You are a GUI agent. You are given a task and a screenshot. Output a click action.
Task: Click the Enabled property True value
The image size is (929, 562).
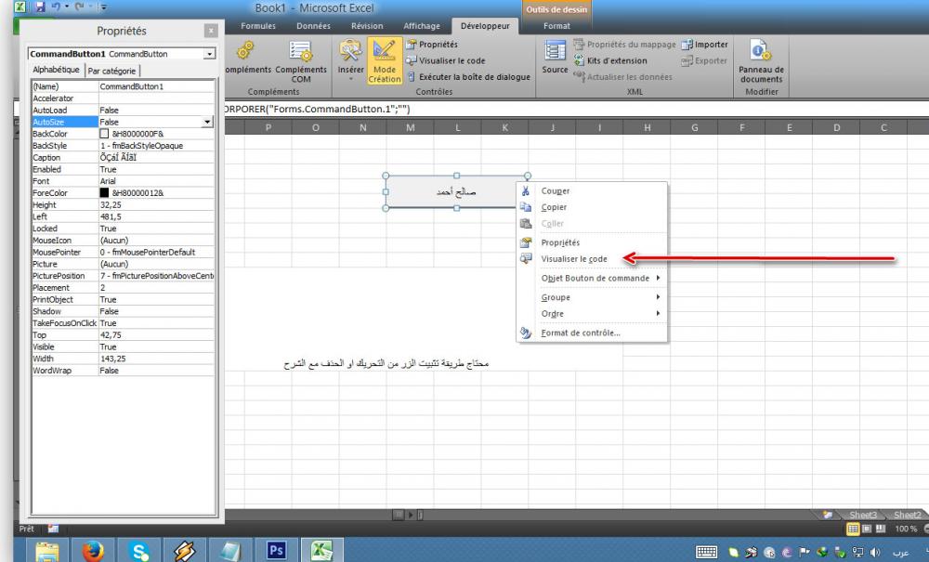tap(156, 169)
